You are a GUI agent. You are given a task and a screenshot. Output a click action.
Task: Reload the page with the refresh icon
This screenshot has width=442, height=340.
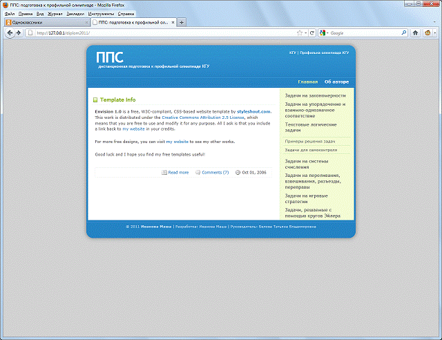pos(312,32)
